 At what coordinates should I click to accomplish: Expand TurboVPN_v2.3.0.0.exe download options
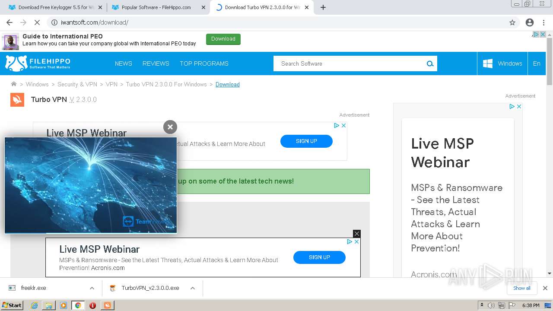pos(193,288)
